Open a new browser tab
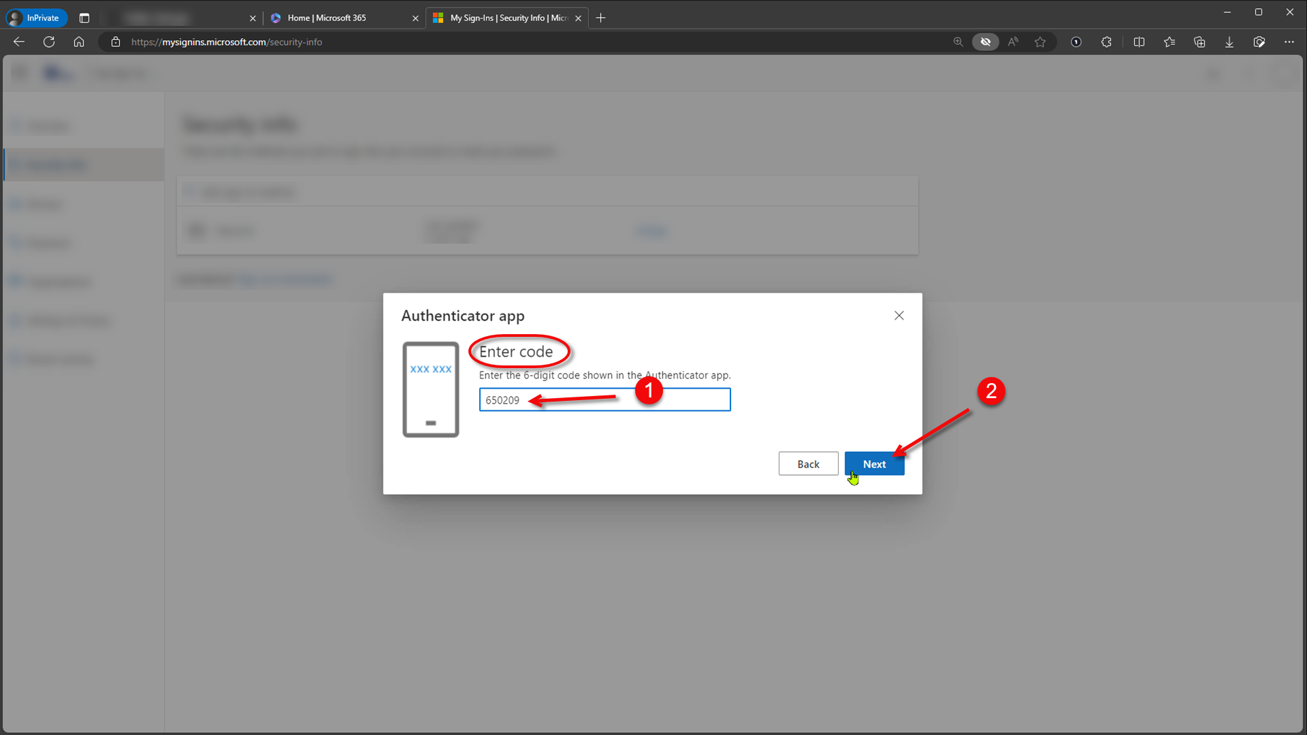The image size is (1307, 735). [600, 18]
